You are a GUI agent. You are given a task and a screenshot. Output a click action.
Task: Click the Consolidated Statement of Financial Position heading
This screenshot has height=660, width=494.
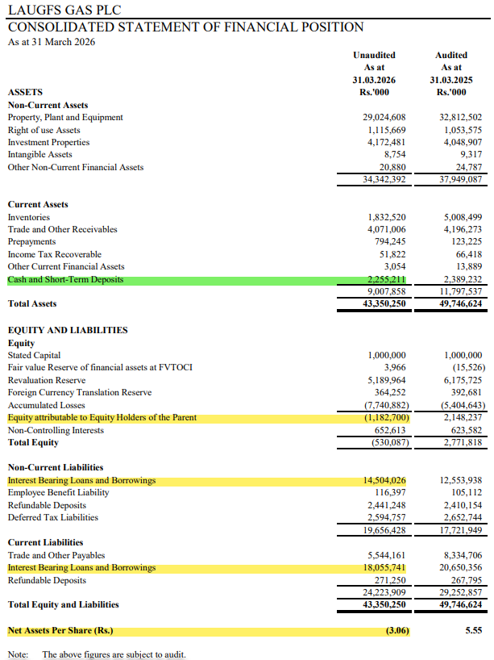[x=186, y=27]
